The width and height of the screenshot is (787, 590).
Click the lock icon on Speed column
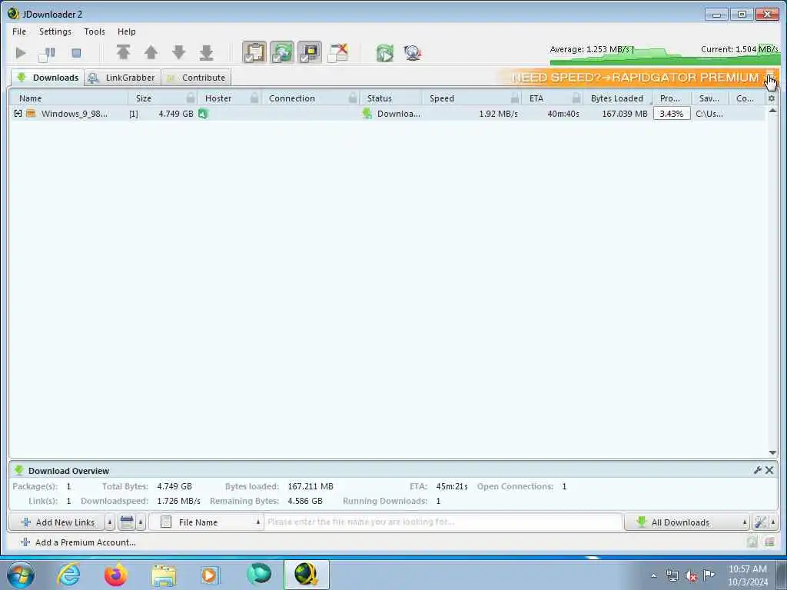pos(515,98)
